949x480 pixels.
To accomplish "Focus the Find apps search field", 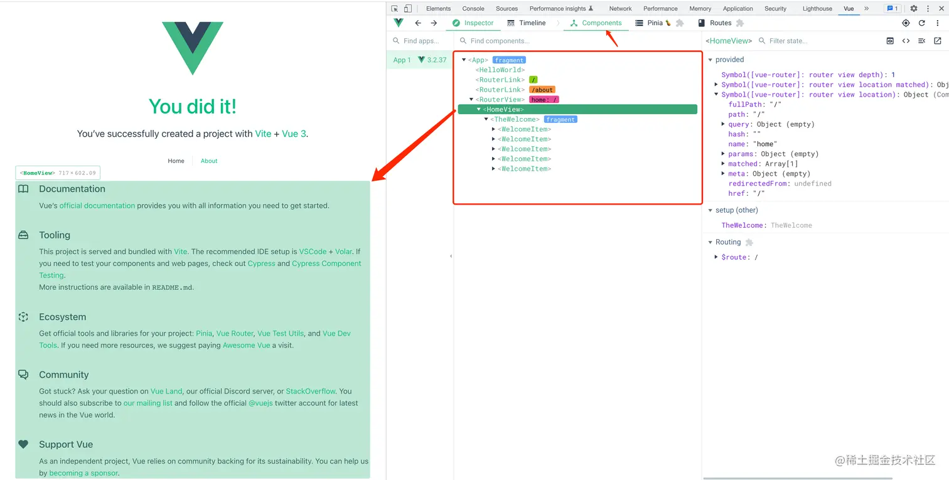I will (421, 41).
